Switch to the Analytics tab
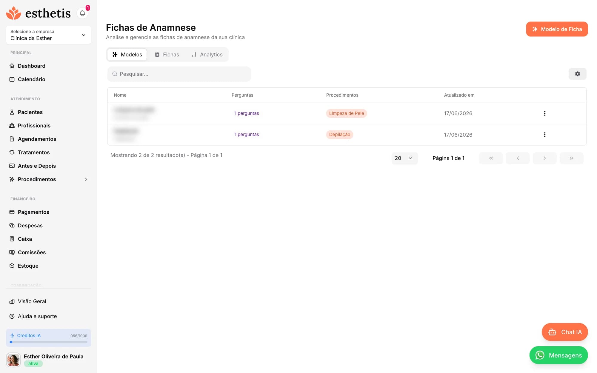This screenshot has height=373, width=597. point(207,55)
